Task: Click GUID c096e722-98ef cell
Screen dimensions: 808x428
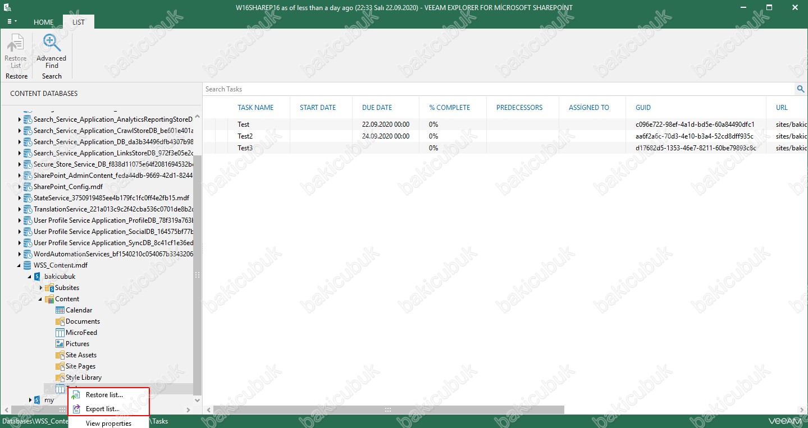Action: pos(695,124)
